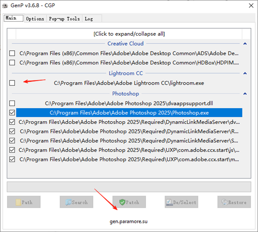The width and height of the screenshot is (258, 232).
Task: Select the HDBox\HDPIM path row
Action: point(129,63)
